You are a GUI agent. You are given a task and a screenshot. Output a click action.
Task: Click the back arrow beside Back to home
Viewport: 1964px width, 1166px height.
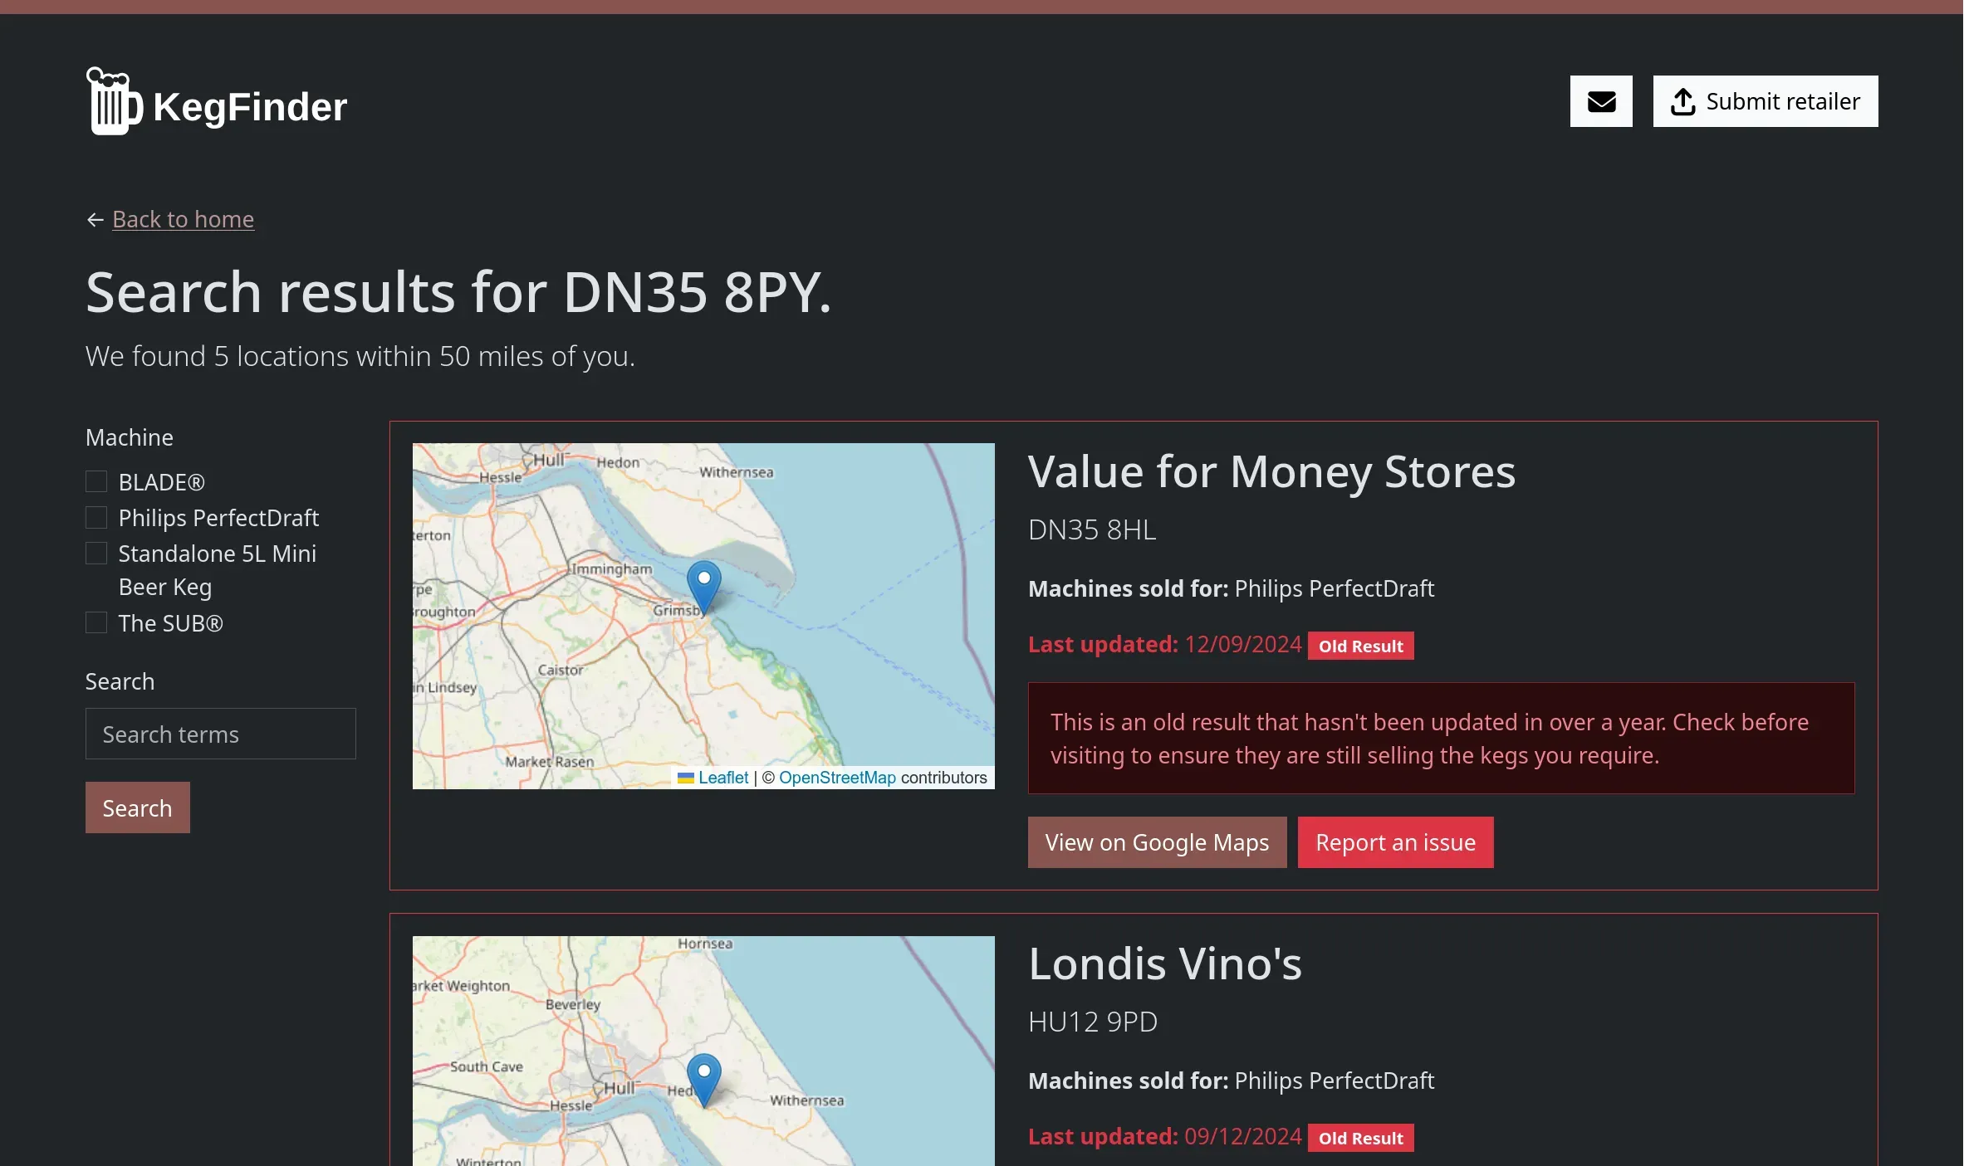96,219
